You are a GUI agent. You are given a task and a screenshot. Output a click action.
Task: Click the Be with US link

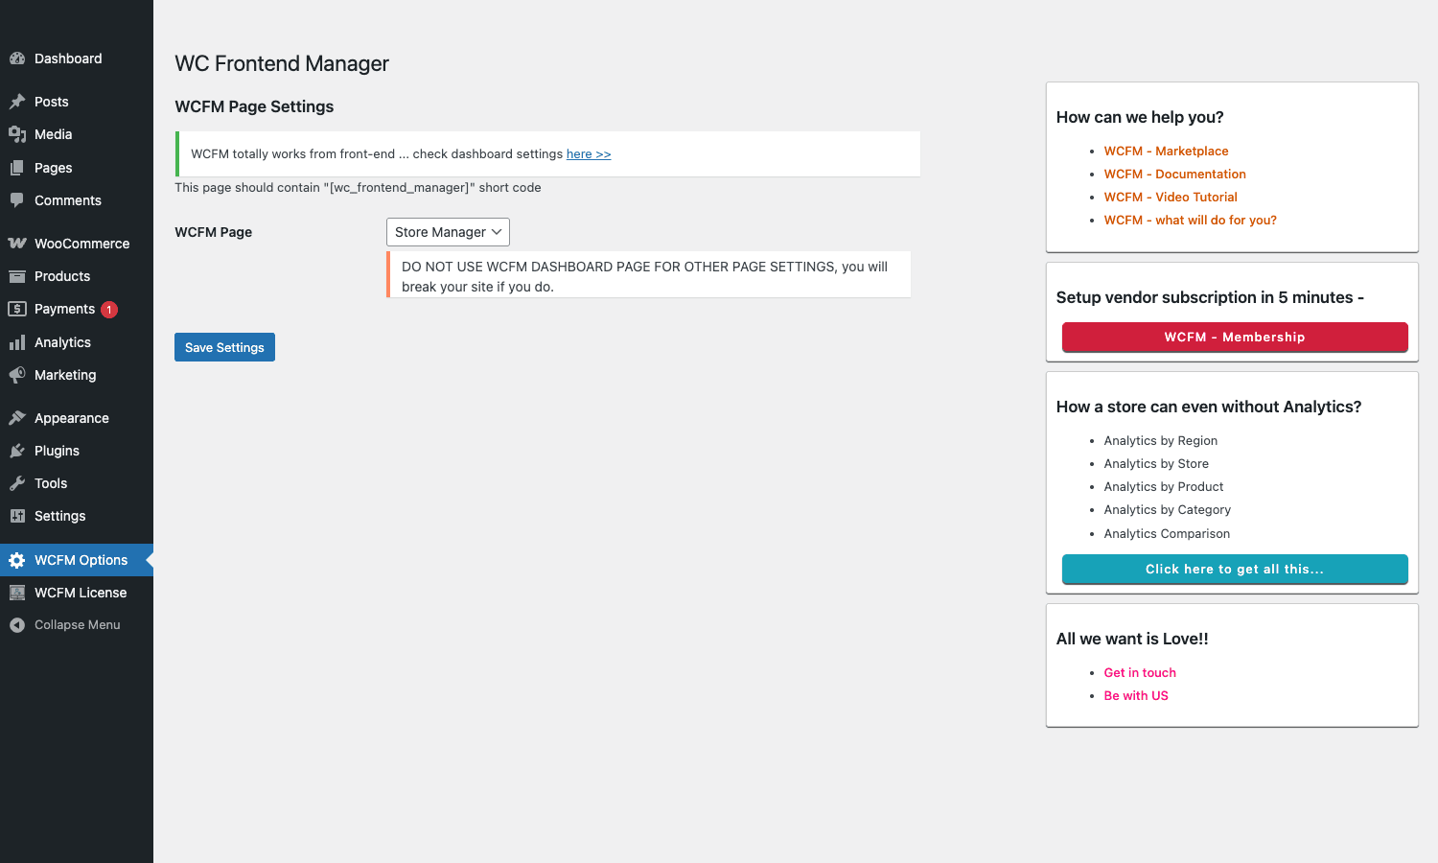tap(1136, 695)
